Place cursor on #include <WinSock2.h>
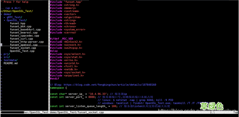The image size is (239, 117). point(66,42)
